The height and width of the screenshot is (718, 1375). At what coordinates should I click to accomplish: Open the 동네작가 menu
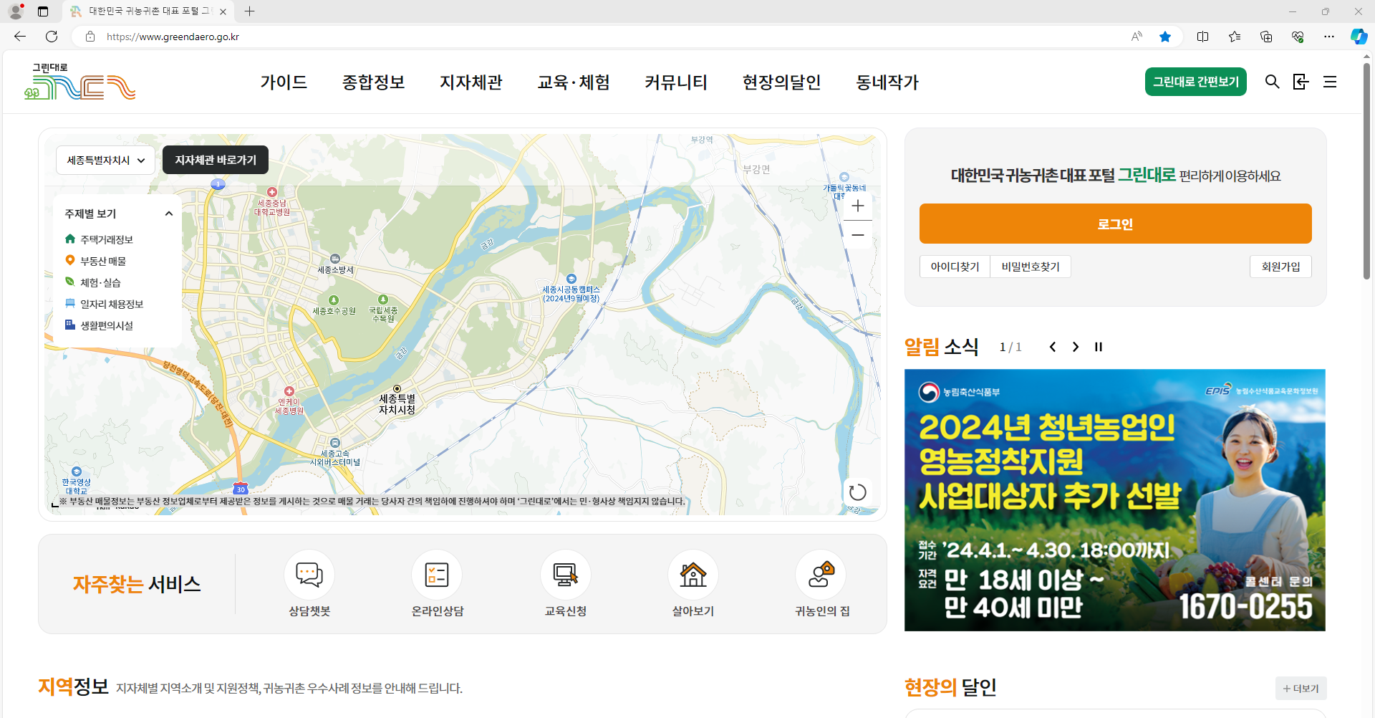coord(887,82)
